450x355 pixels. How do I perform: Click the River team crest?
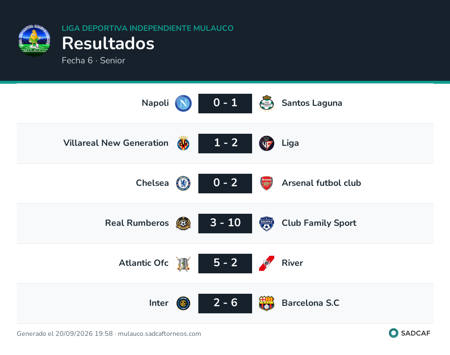coord(267,263)
